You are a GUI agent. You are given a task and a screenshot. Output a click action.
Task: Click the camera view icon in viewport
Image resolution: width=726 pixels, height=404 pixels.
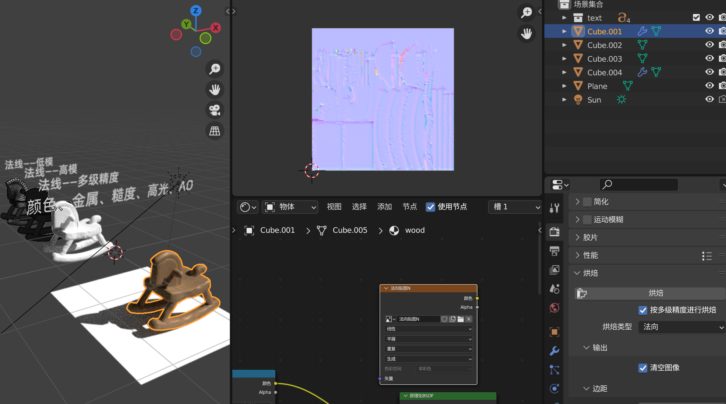(x=214, y=110)
